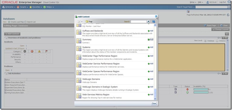232x110 pixels.
Task: Refresh the page using the circular arrow
Action: click(x=228, y=15)
